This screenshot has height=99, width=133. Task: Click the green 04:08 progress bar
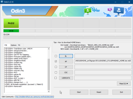point(11,31)
